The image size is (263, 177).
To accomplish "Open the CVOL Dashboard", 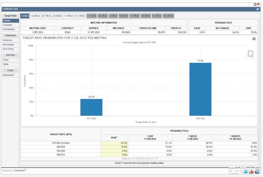I will click(x=8, y=75).
